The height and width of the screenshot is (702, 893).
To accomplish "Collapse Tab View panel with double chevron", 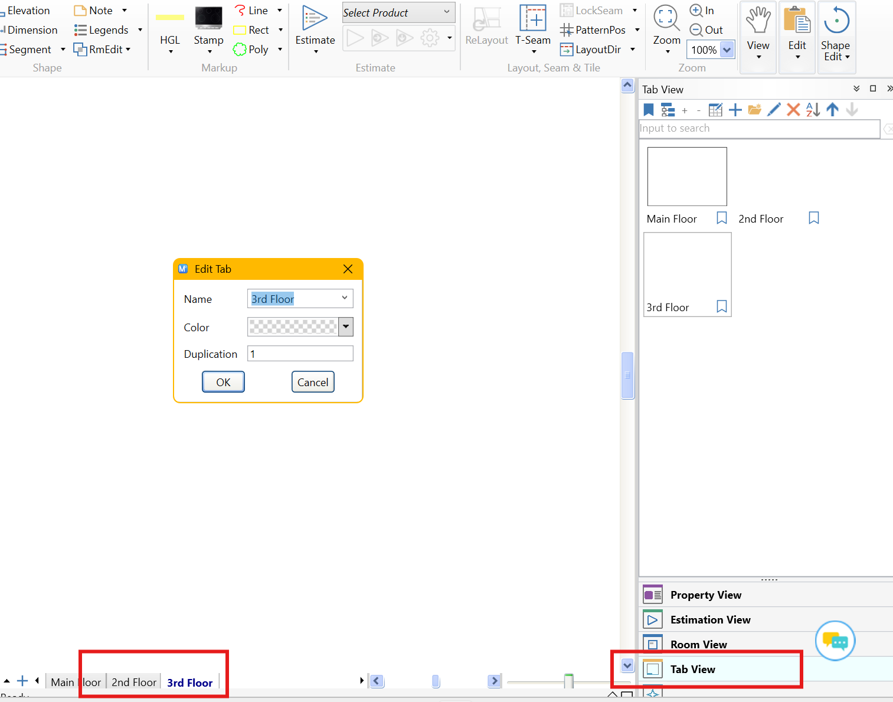I will point(856,89).
